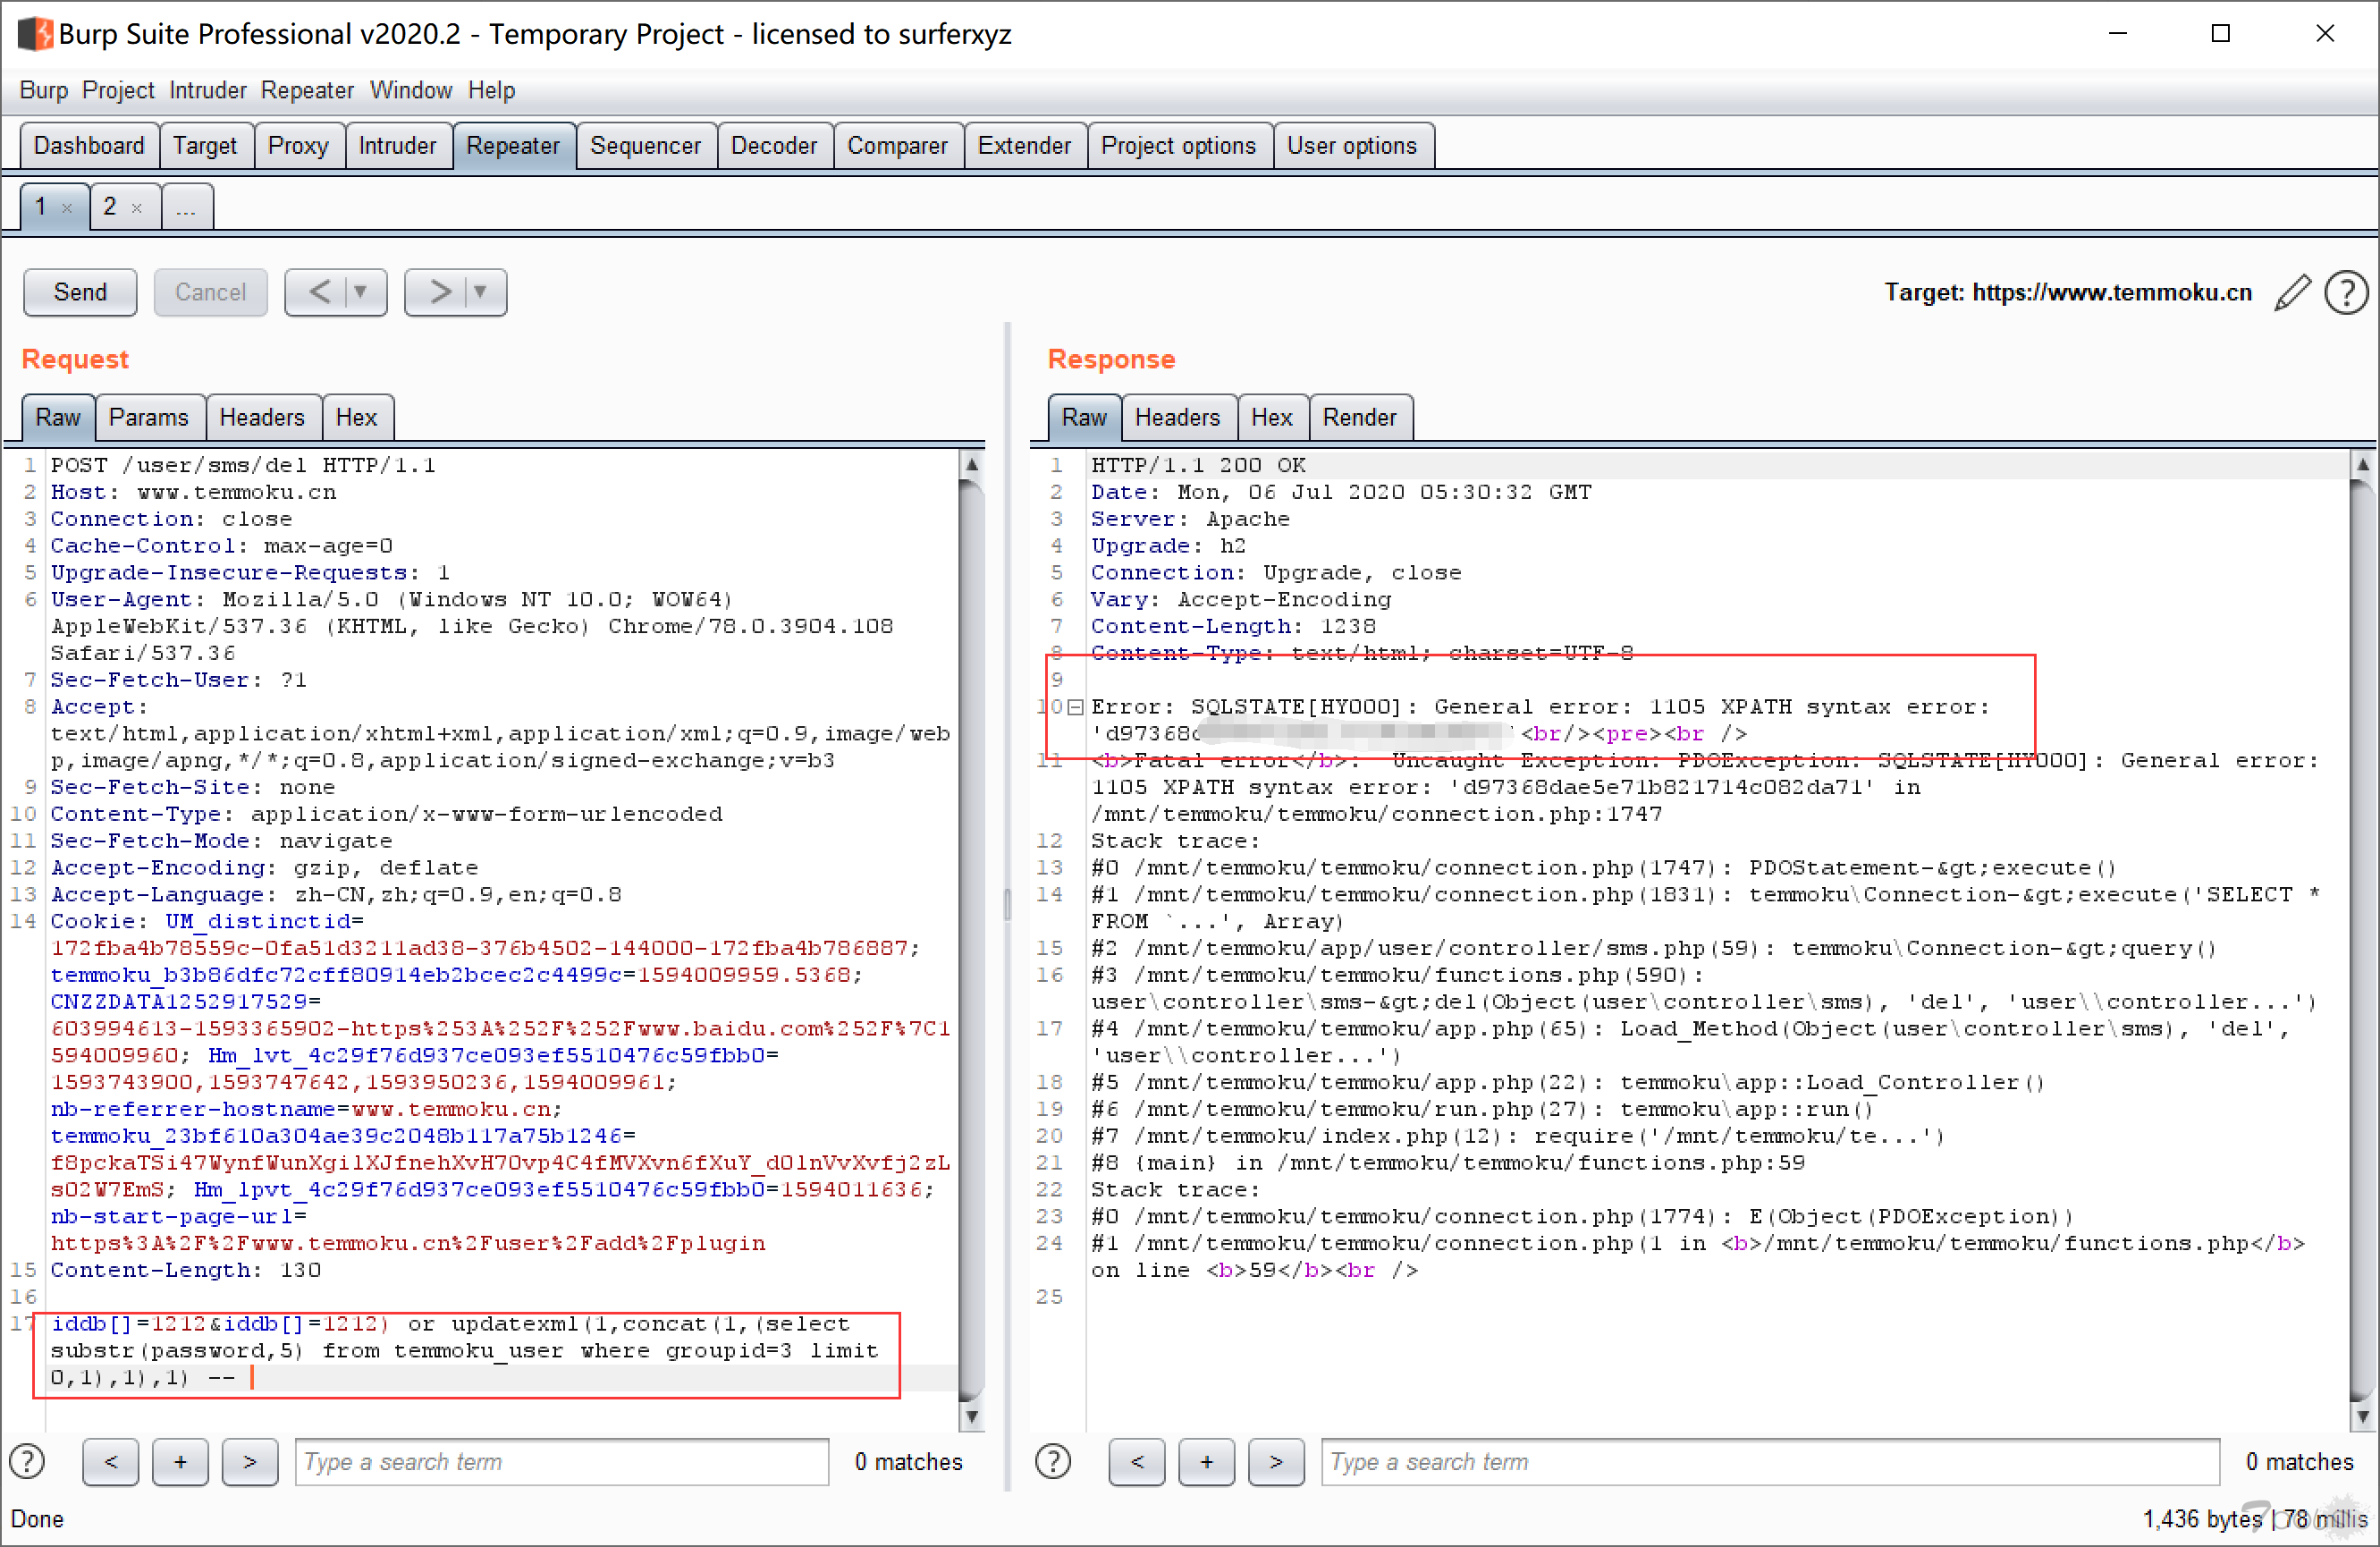This screenshot has height=1547, width=2380.
Task: Switch response view to Hex
Action: [1271, 418]
